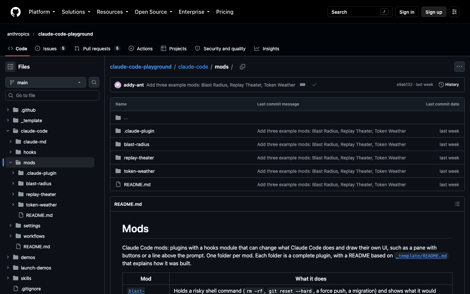The width and height of the screenshot is (470, 294).
Task: Switch to the Issues tab
Action: click(x=50, y=48)
